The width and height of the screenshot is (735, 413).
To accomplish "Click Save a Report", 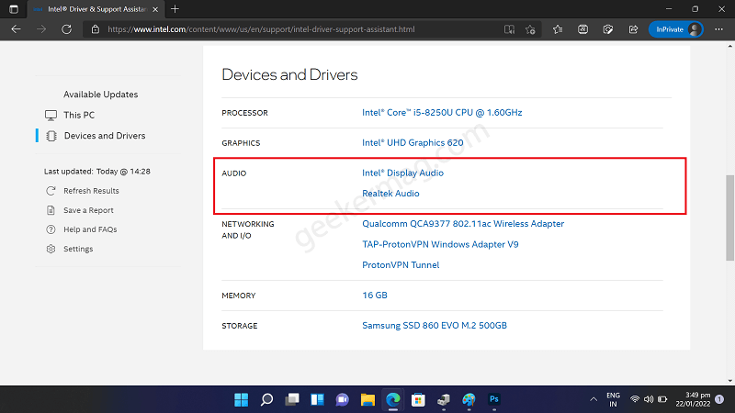I will coord(88,210).
